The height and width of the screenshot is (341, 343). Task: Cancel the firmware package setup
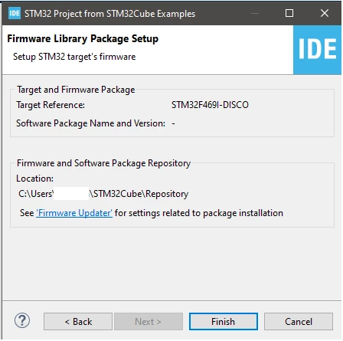pyautogui.click(x=299, y=322)
